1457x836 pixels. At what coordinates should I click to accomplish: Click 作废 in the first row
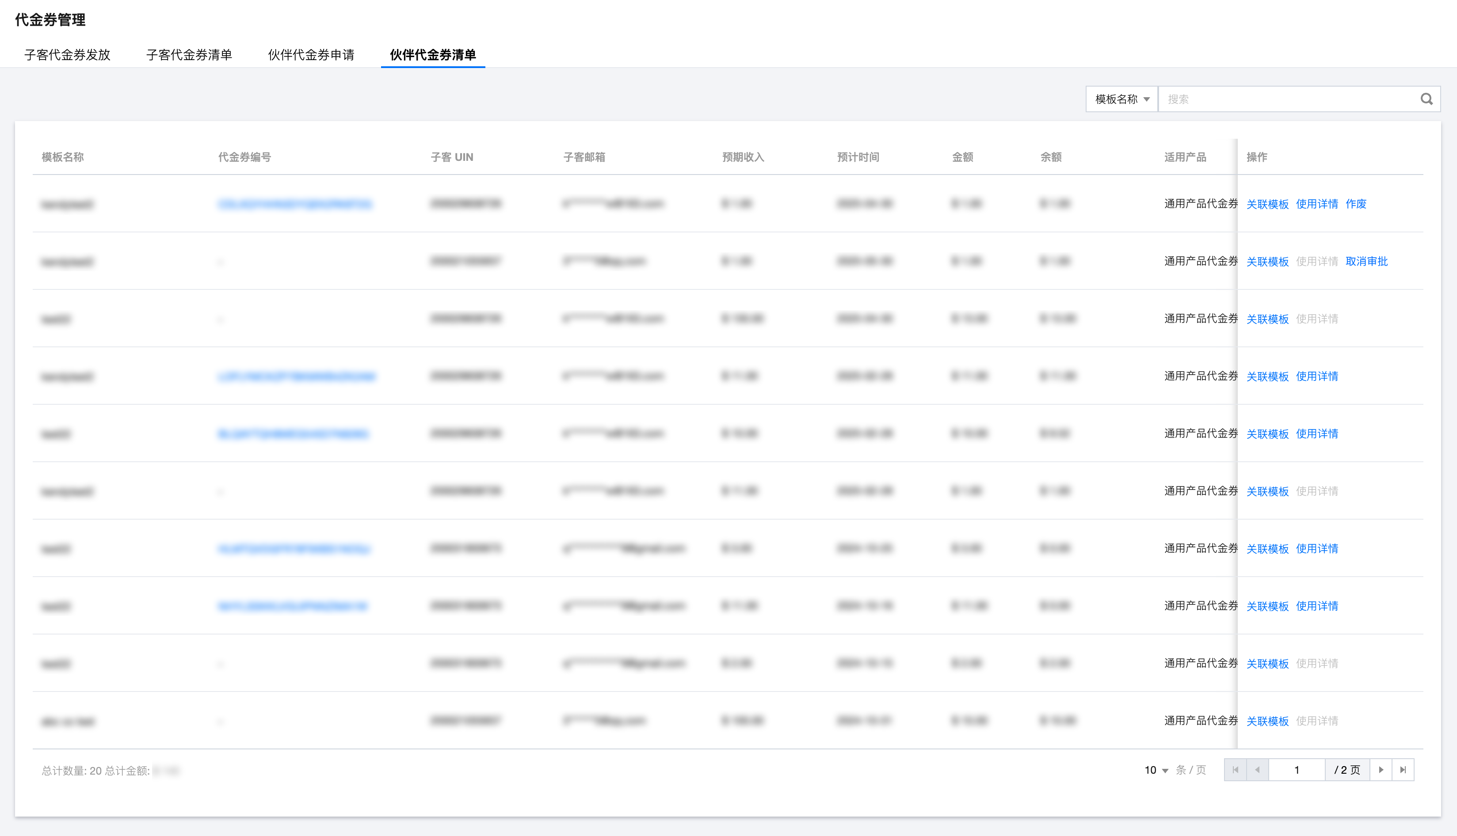point(1356,204)
